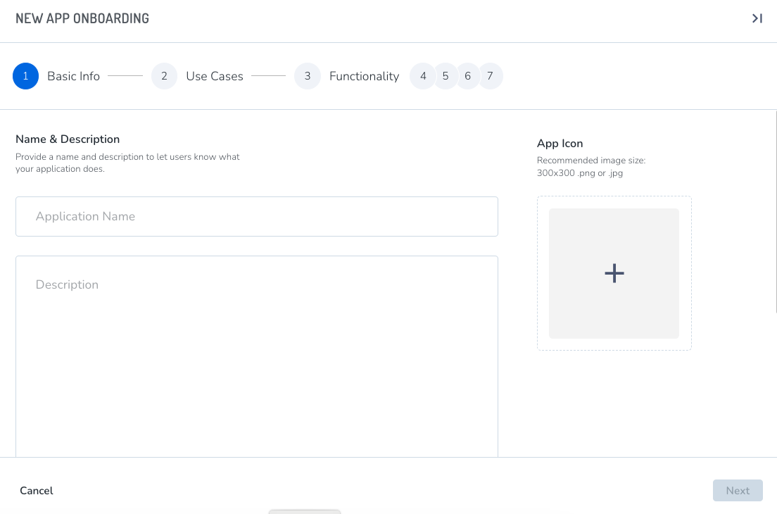Click the Next button
Image resolution: width=777 pixels, height=514 pixels.
(738, 490)
